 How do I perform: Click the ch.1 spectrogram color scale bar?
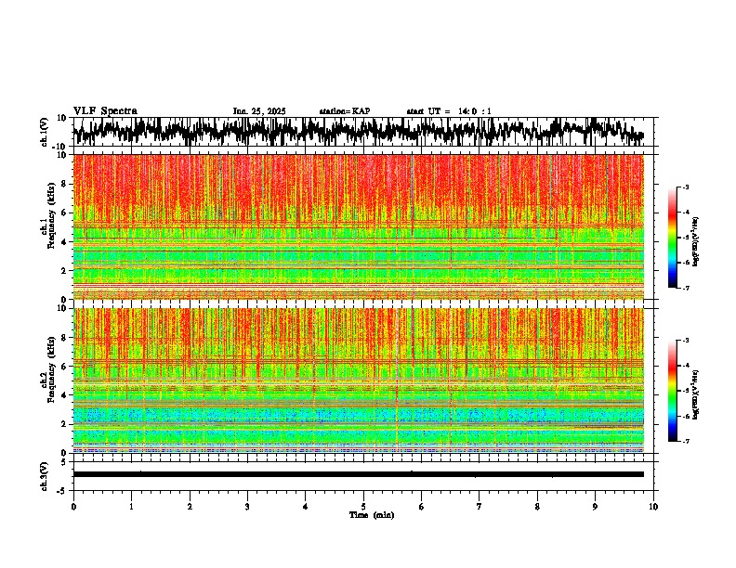(x=672, y=238)
